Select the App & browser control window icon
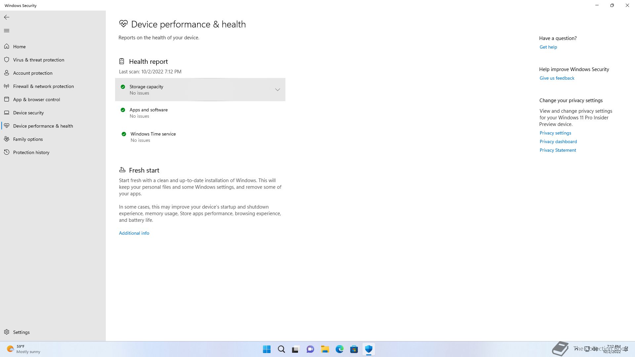 coord(7,99)
